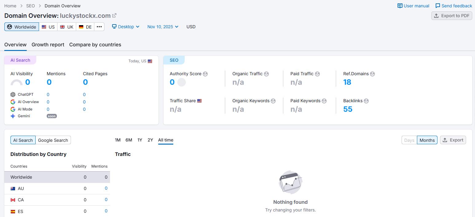The height and width of the screenshot is (217, 475).
Task: Open the Growth report tab
Action: point(48,45)
